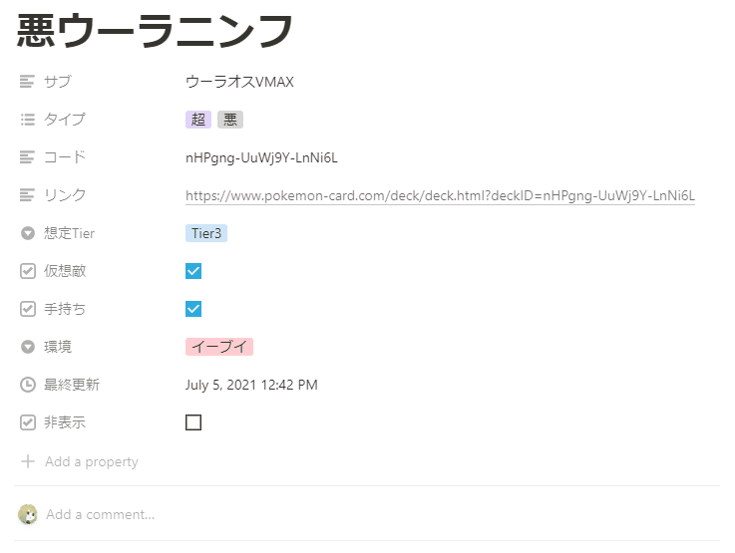Open the サブ property label menu

point(58,82)
